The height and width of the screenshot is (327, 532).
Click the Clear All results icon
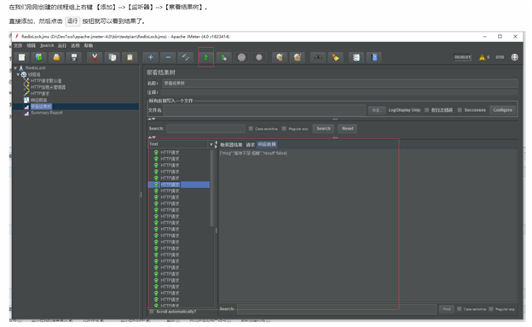[x=298, y=57]
